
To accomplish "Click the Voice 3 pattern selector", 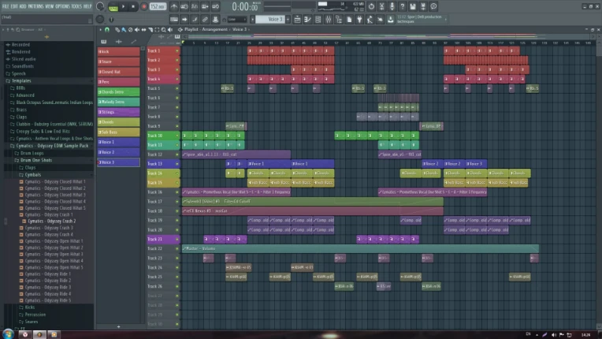I will 270,19.
